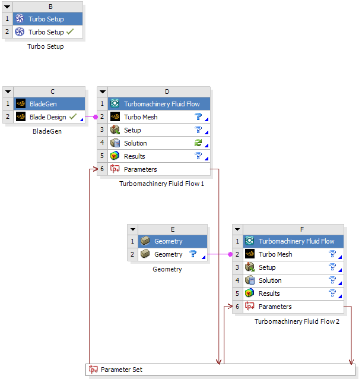Click Results icon in system D
Image resolution: width=359 pixels, height=382 pixels.
pyautogui.click(x=115, y=156)
